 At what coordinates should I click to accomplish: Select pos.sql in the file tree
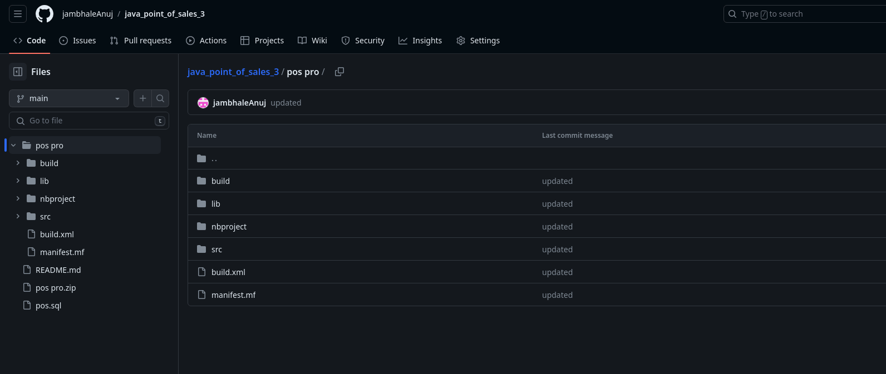pyautogui.click(x=48, y=306)
